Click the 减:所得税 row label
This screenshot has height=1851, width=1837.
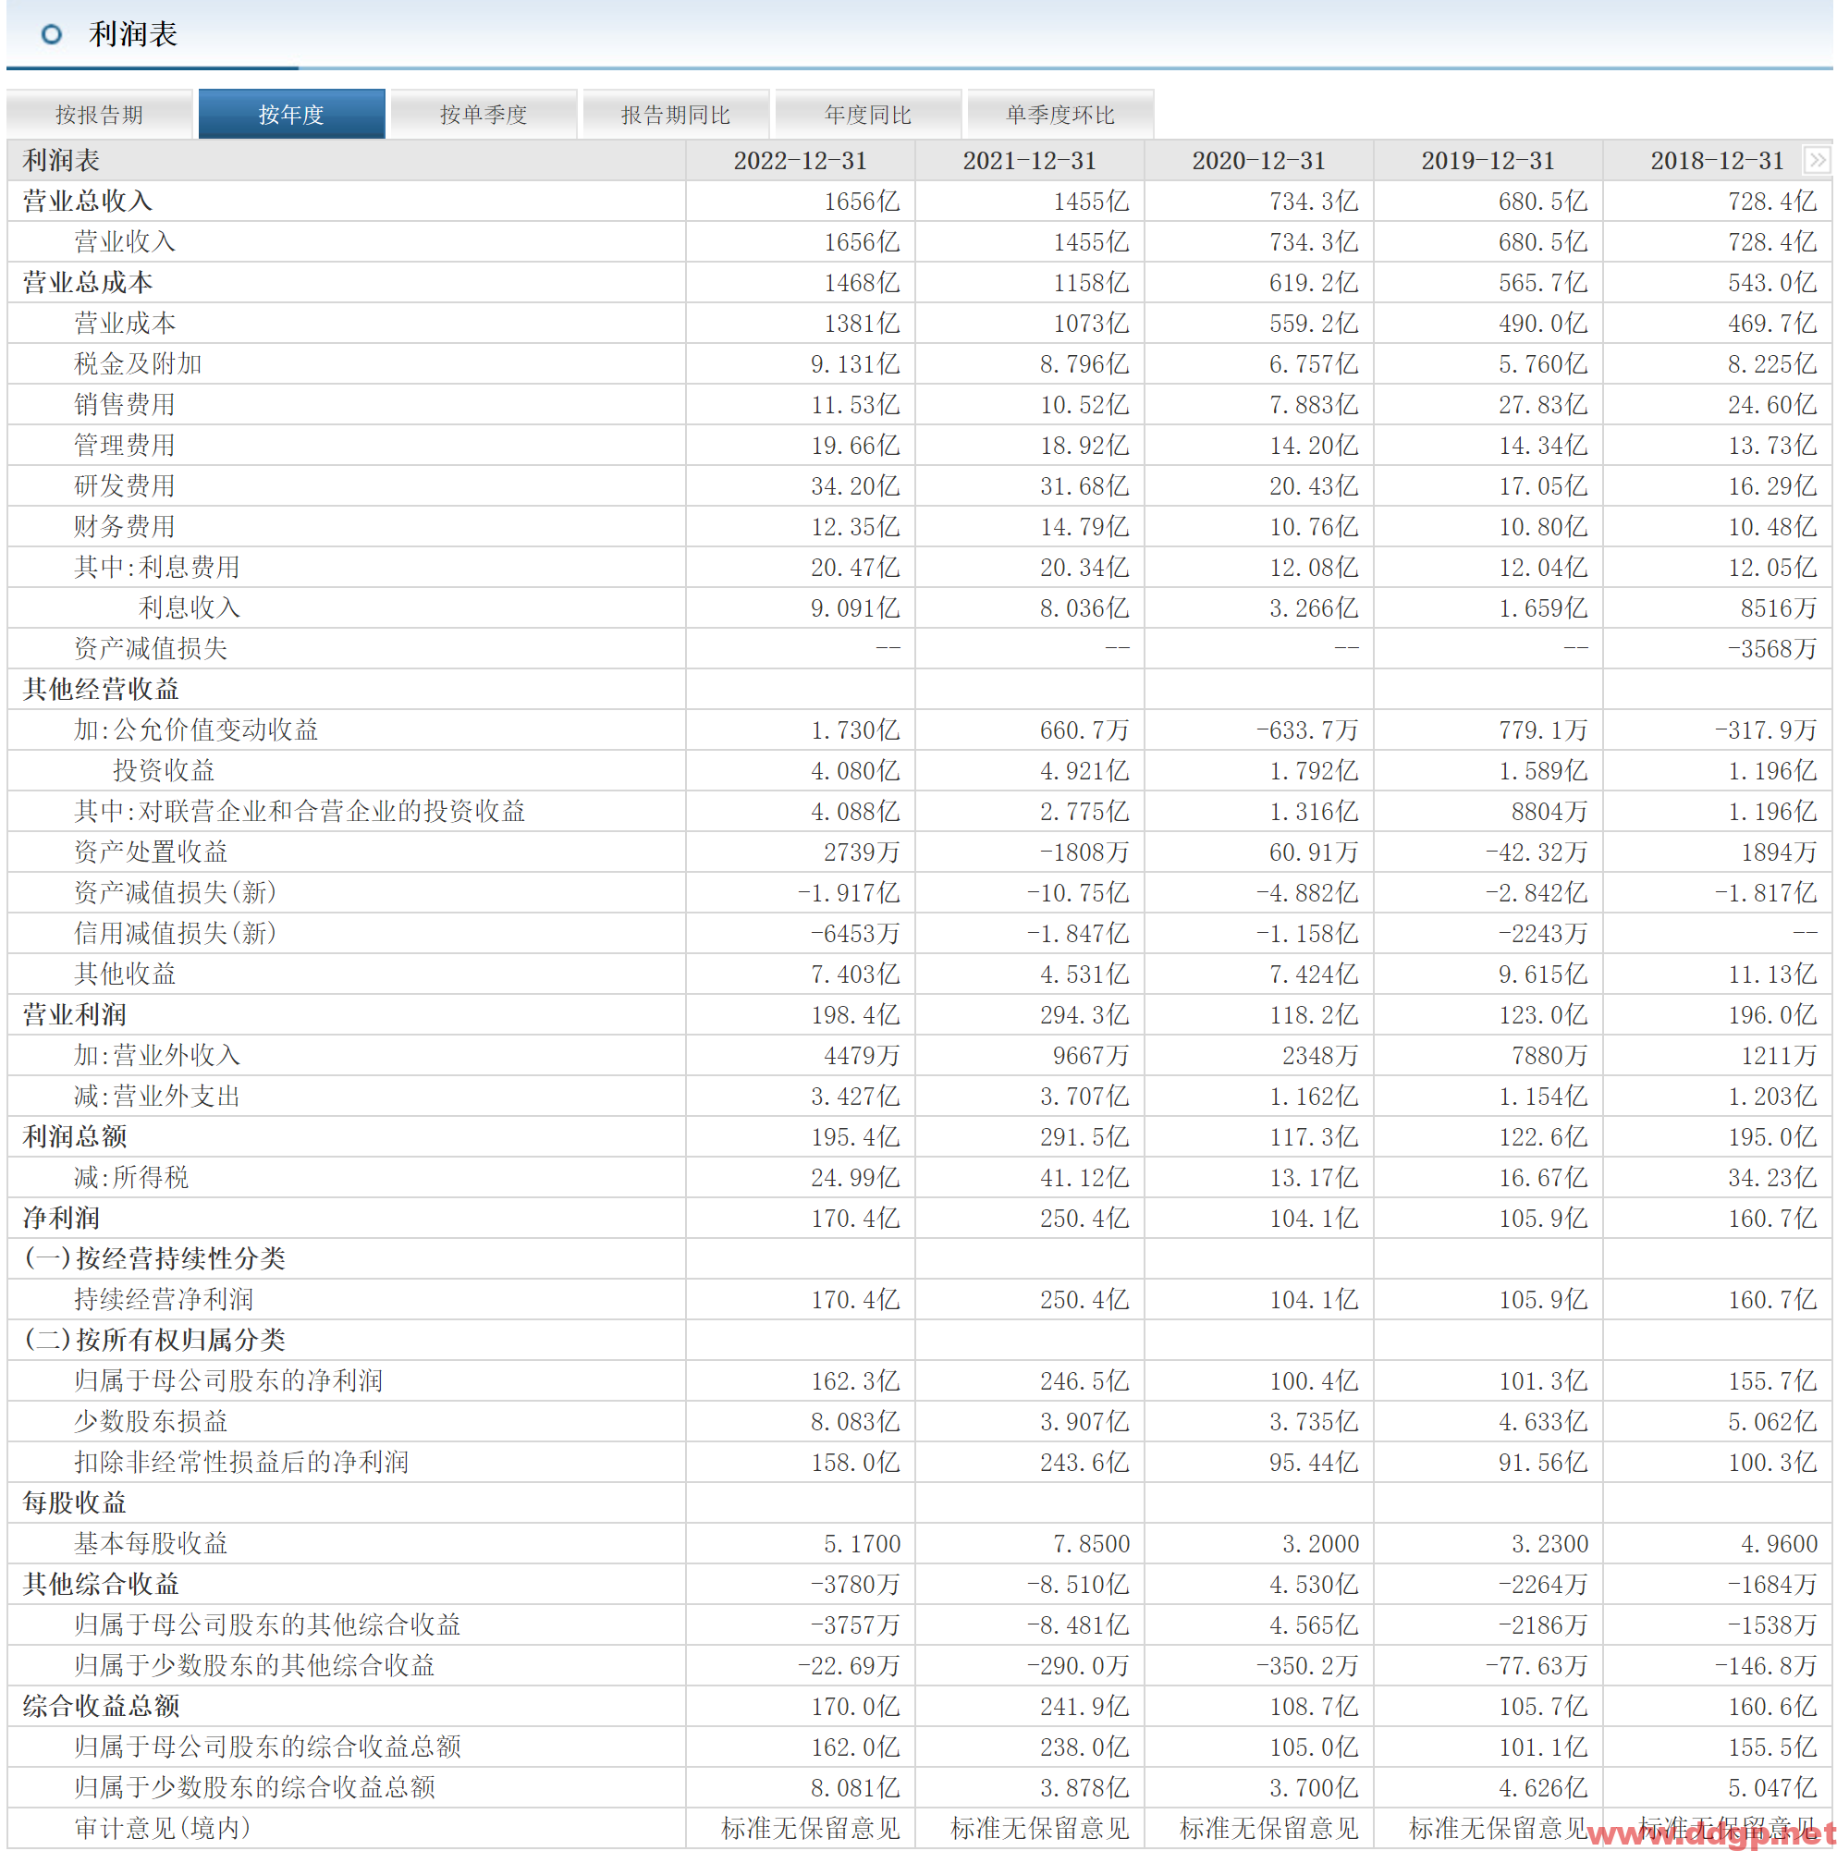tap(131, 1178)
